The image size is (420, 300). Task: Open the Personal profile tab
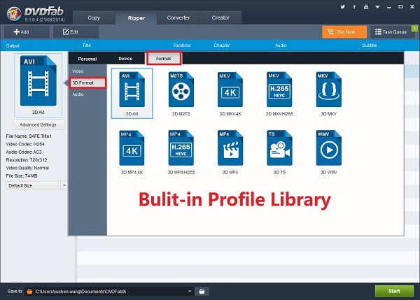[87, 59]
